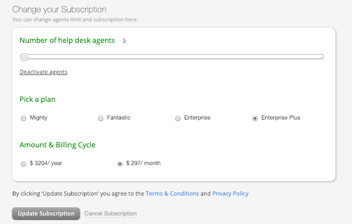
Task: Click the 'Mighty' plan label text
Action: click(x=39, y=118)
